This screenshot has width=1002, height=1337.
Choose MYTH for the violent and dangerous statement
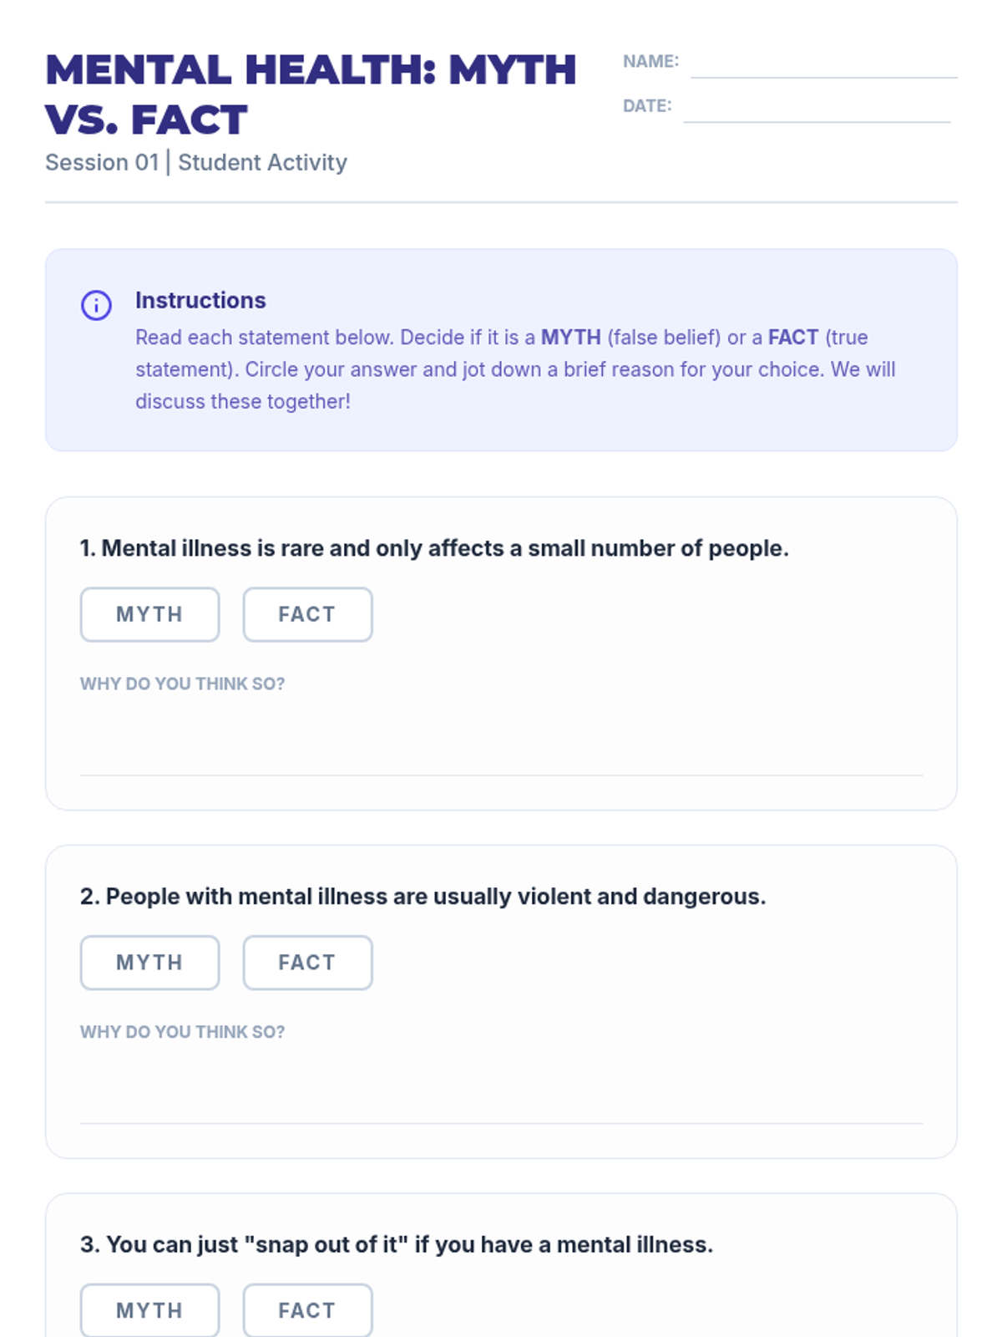click(x=149, y=963)
